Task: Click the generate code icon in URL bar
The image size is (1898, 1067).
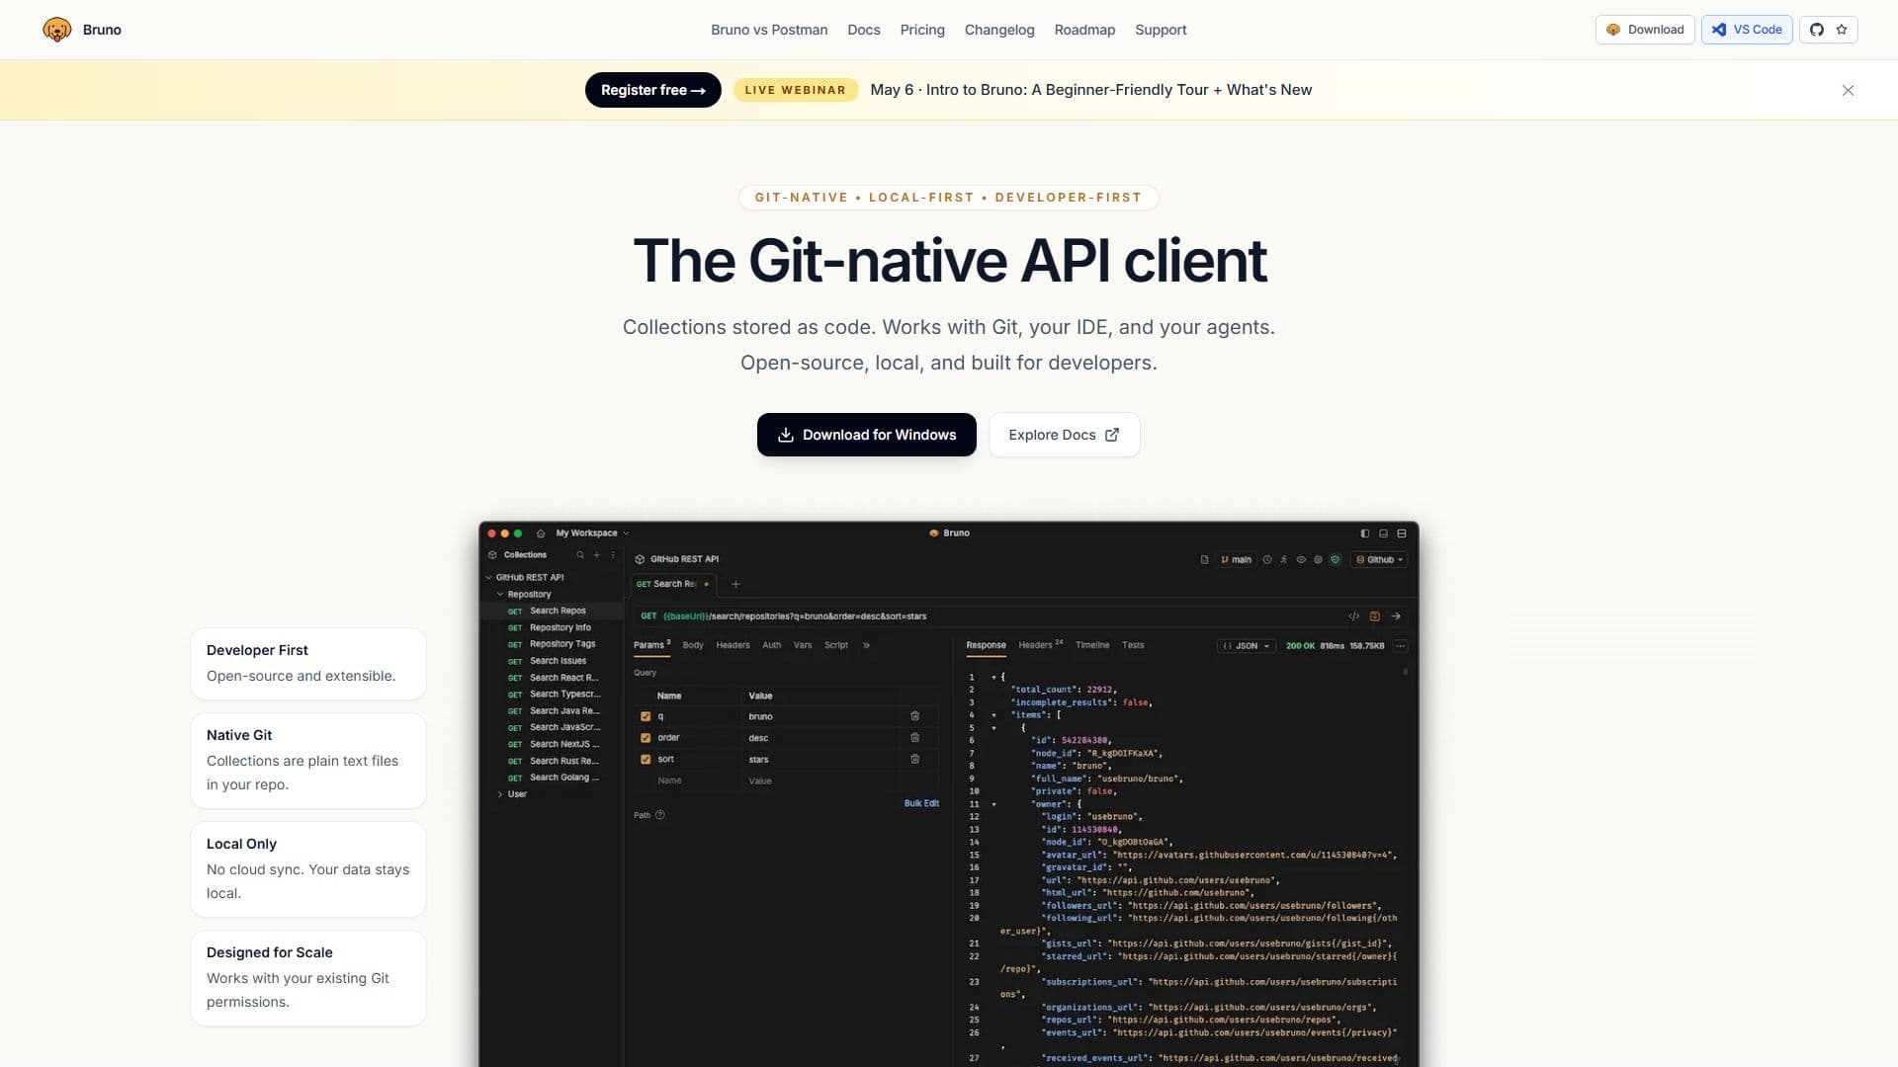Action: click(1354, 616)
